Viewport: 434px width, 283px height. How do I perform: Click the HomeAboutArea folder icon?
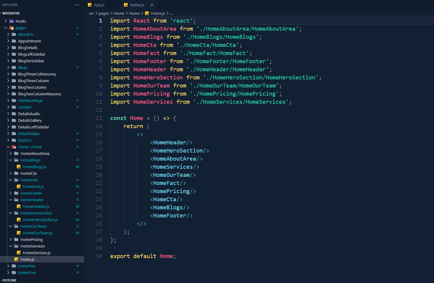(x=16, y=153)
